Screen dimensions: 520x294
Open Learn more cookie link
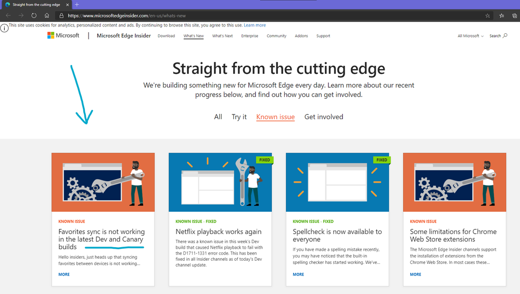pyautogui.click(x=255, y=25)
